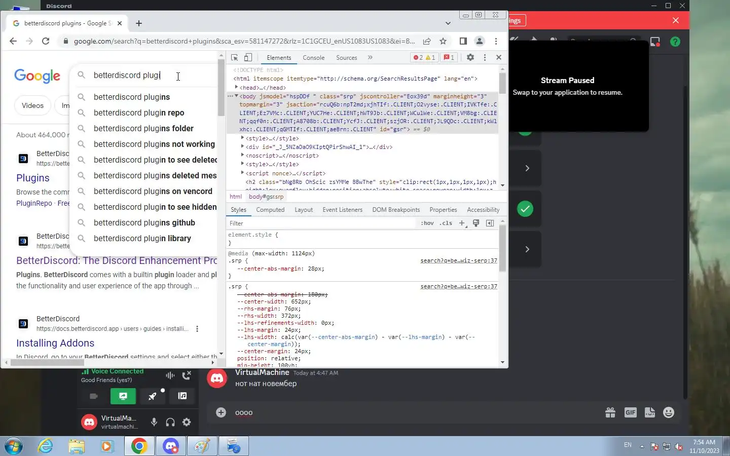Select the Videos search filter chip
Image resolution: width=730 pixels, height=456 pixels.
click(x=32, y=105)
